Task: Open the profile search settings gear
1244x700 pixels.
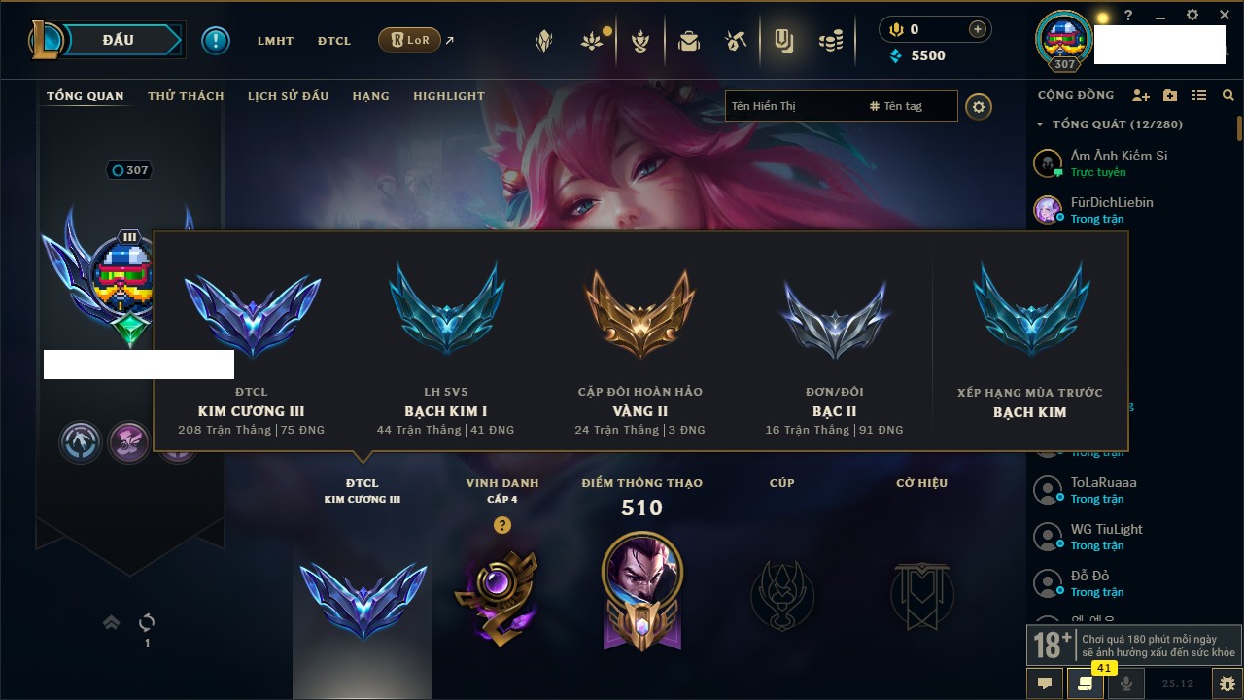Action: pos(979,106)
